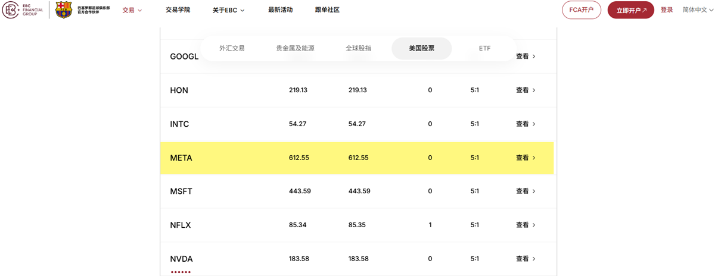Click the INTC bid price 54.27

pyautogui.click(x=298, y=124)
